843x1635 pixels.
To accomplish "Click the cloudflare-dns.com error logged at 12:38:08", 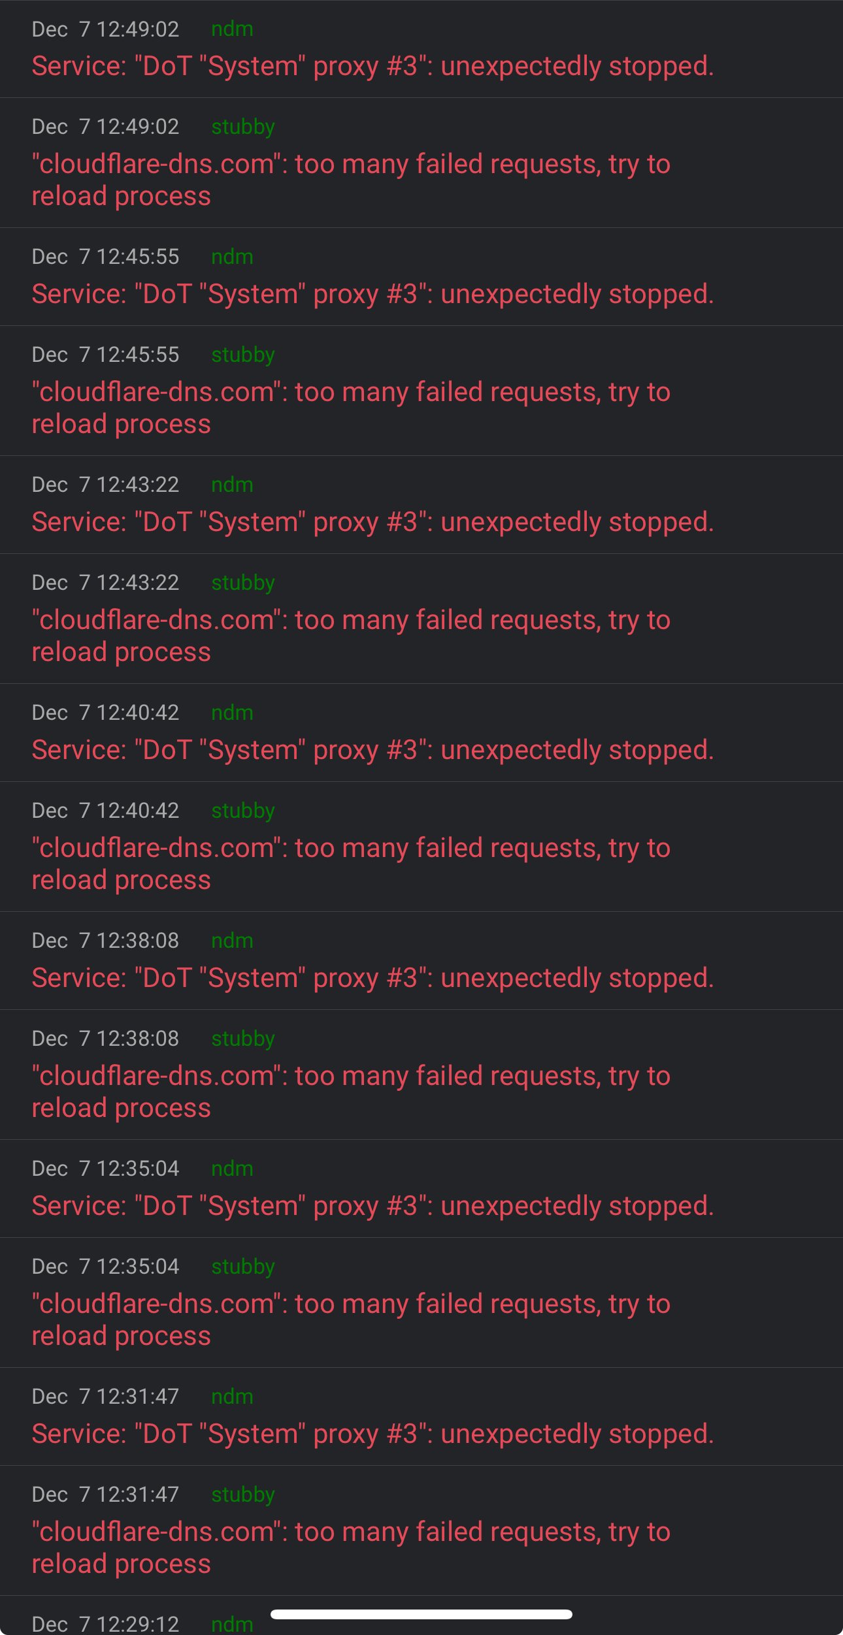I will [351, 1092].
